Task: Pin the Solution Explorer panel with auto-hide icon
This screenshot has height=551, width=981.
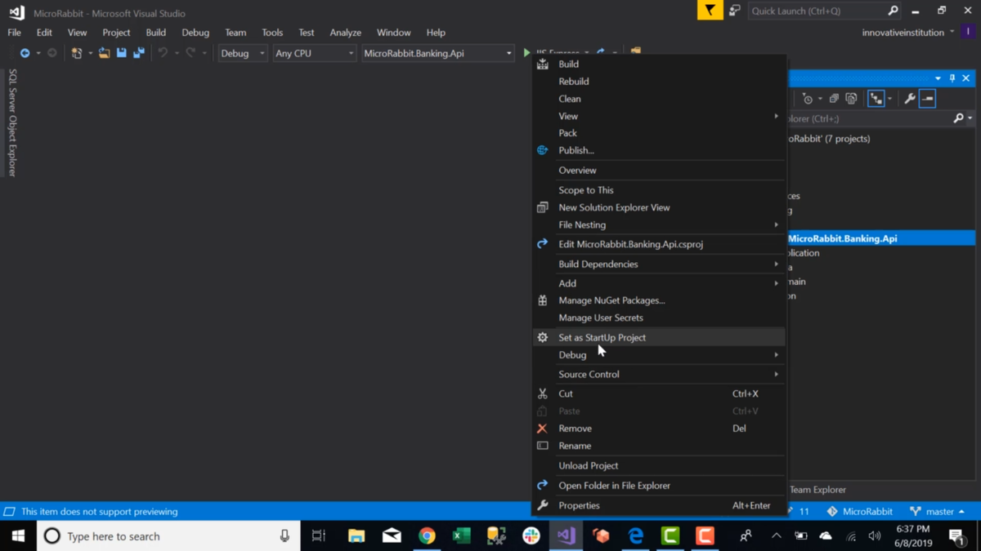Action: (x=952, y=78)
